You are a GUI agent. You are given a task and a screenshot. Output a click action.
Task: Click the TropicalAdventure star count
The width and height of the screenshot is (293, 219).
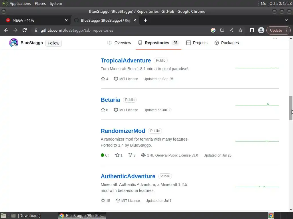(104, 79)
